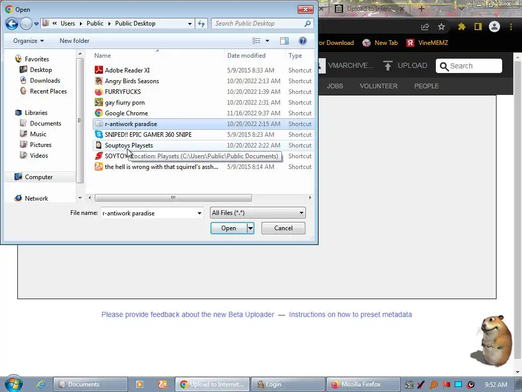Open Pictures library in navigation pane
The height and width of the screenshot is (392, 522).
point(41,144)
